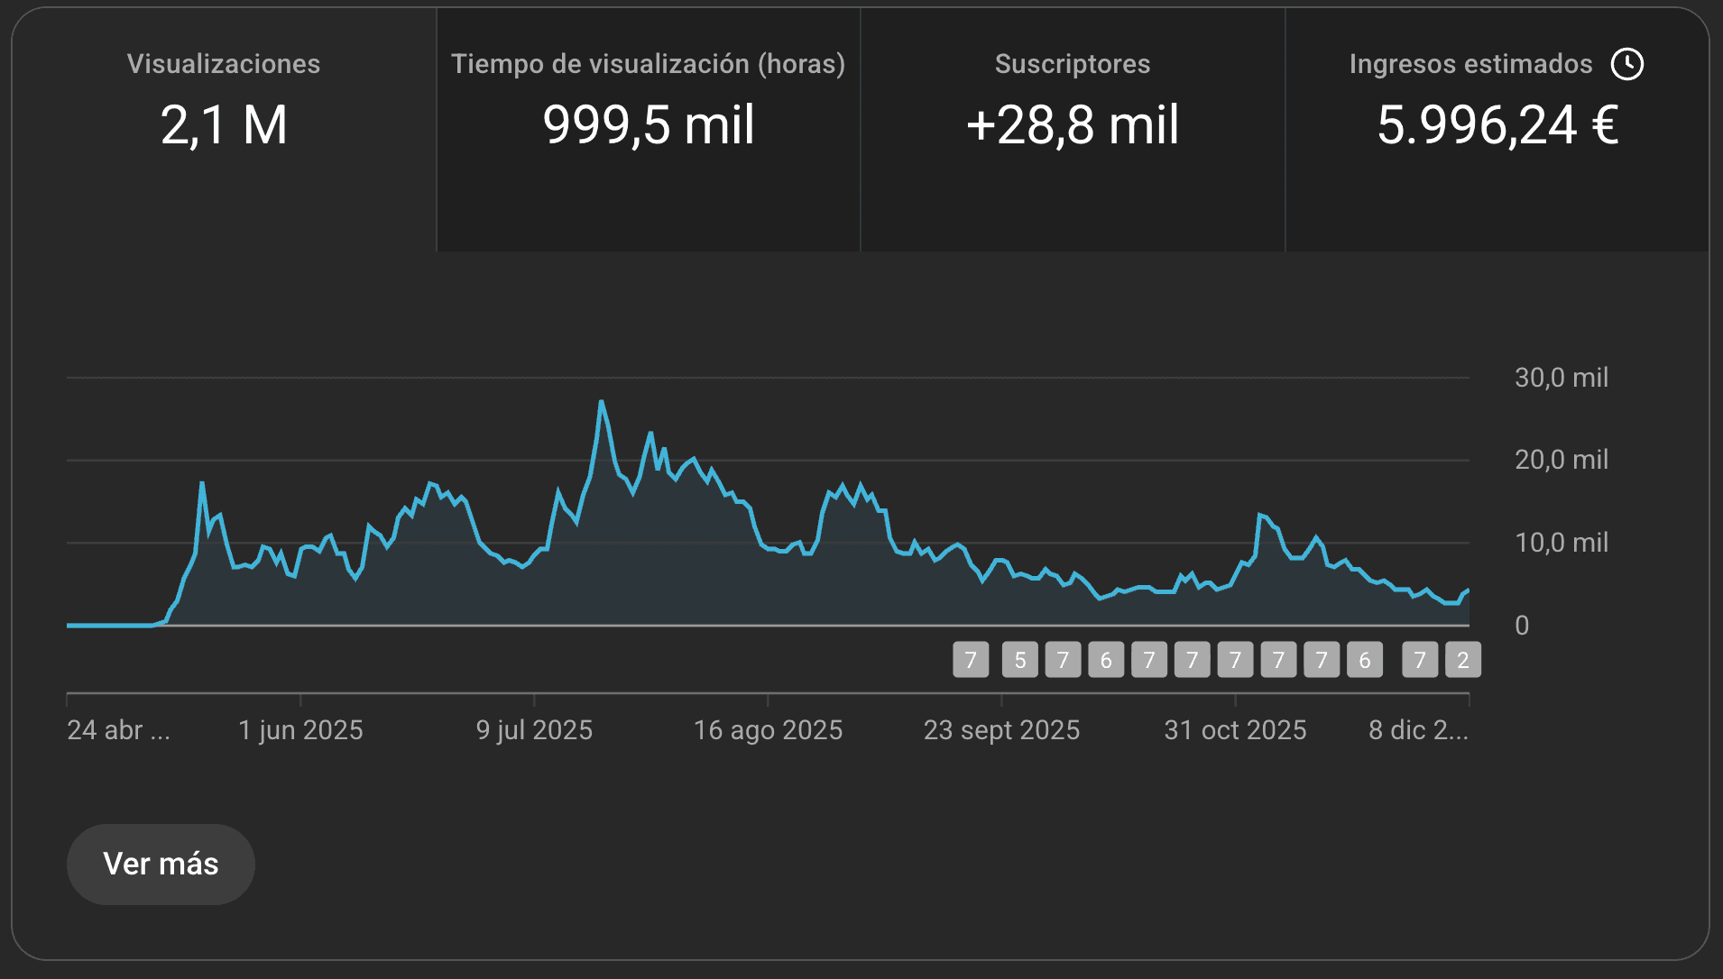
Task: Open the video marker labeled 5
Action: click(1019, 660)
